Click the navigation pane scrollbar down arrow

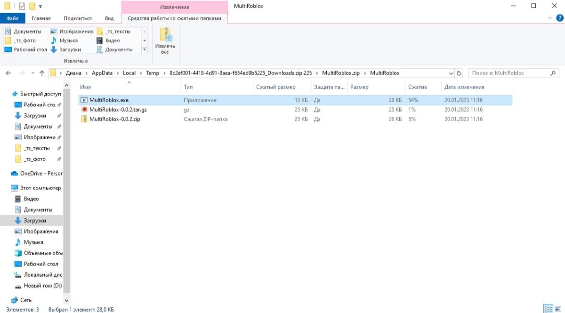(x=66, y=300)
